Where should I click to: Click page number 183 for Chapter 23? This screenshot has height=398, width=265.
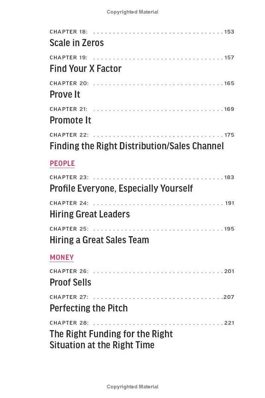coord(229,177)
